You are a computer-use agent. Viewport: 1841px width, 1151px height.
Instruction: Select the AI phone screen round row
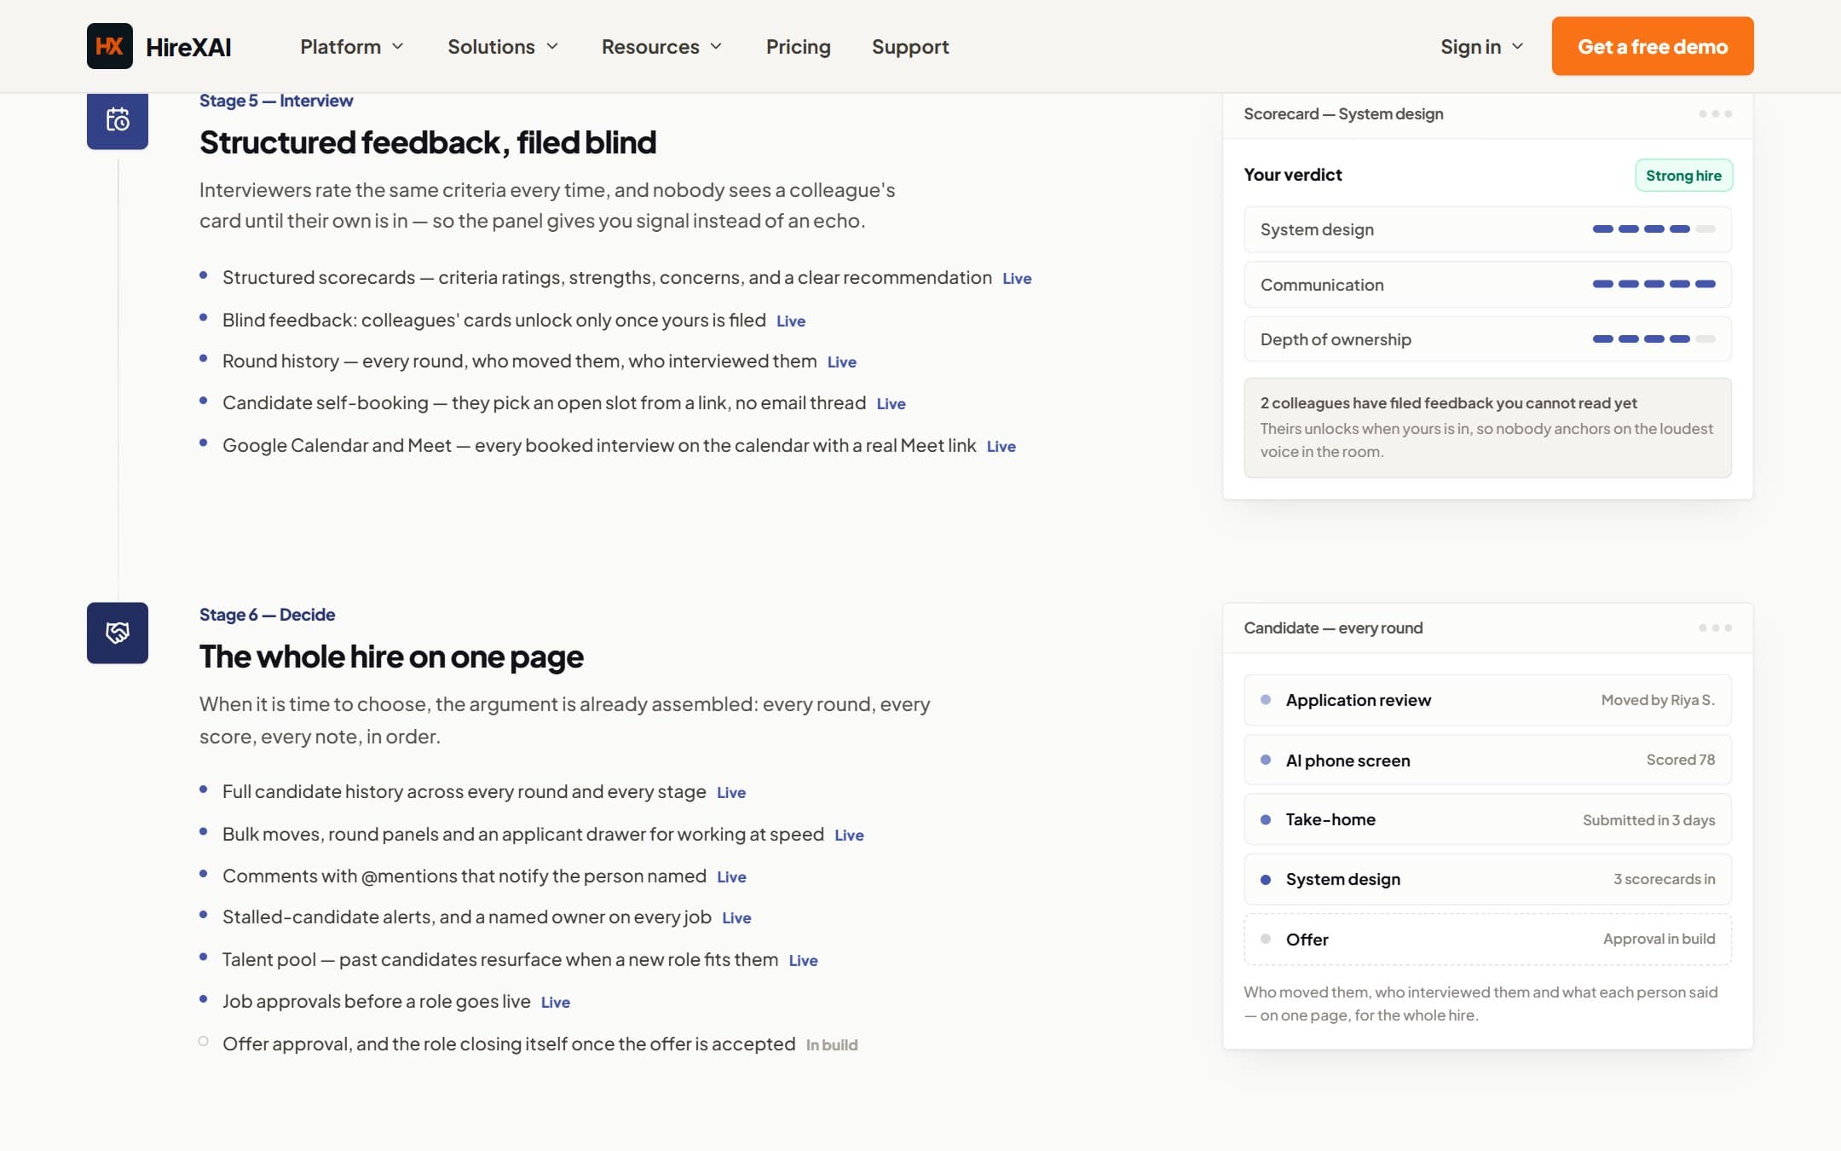point(1487,760)
